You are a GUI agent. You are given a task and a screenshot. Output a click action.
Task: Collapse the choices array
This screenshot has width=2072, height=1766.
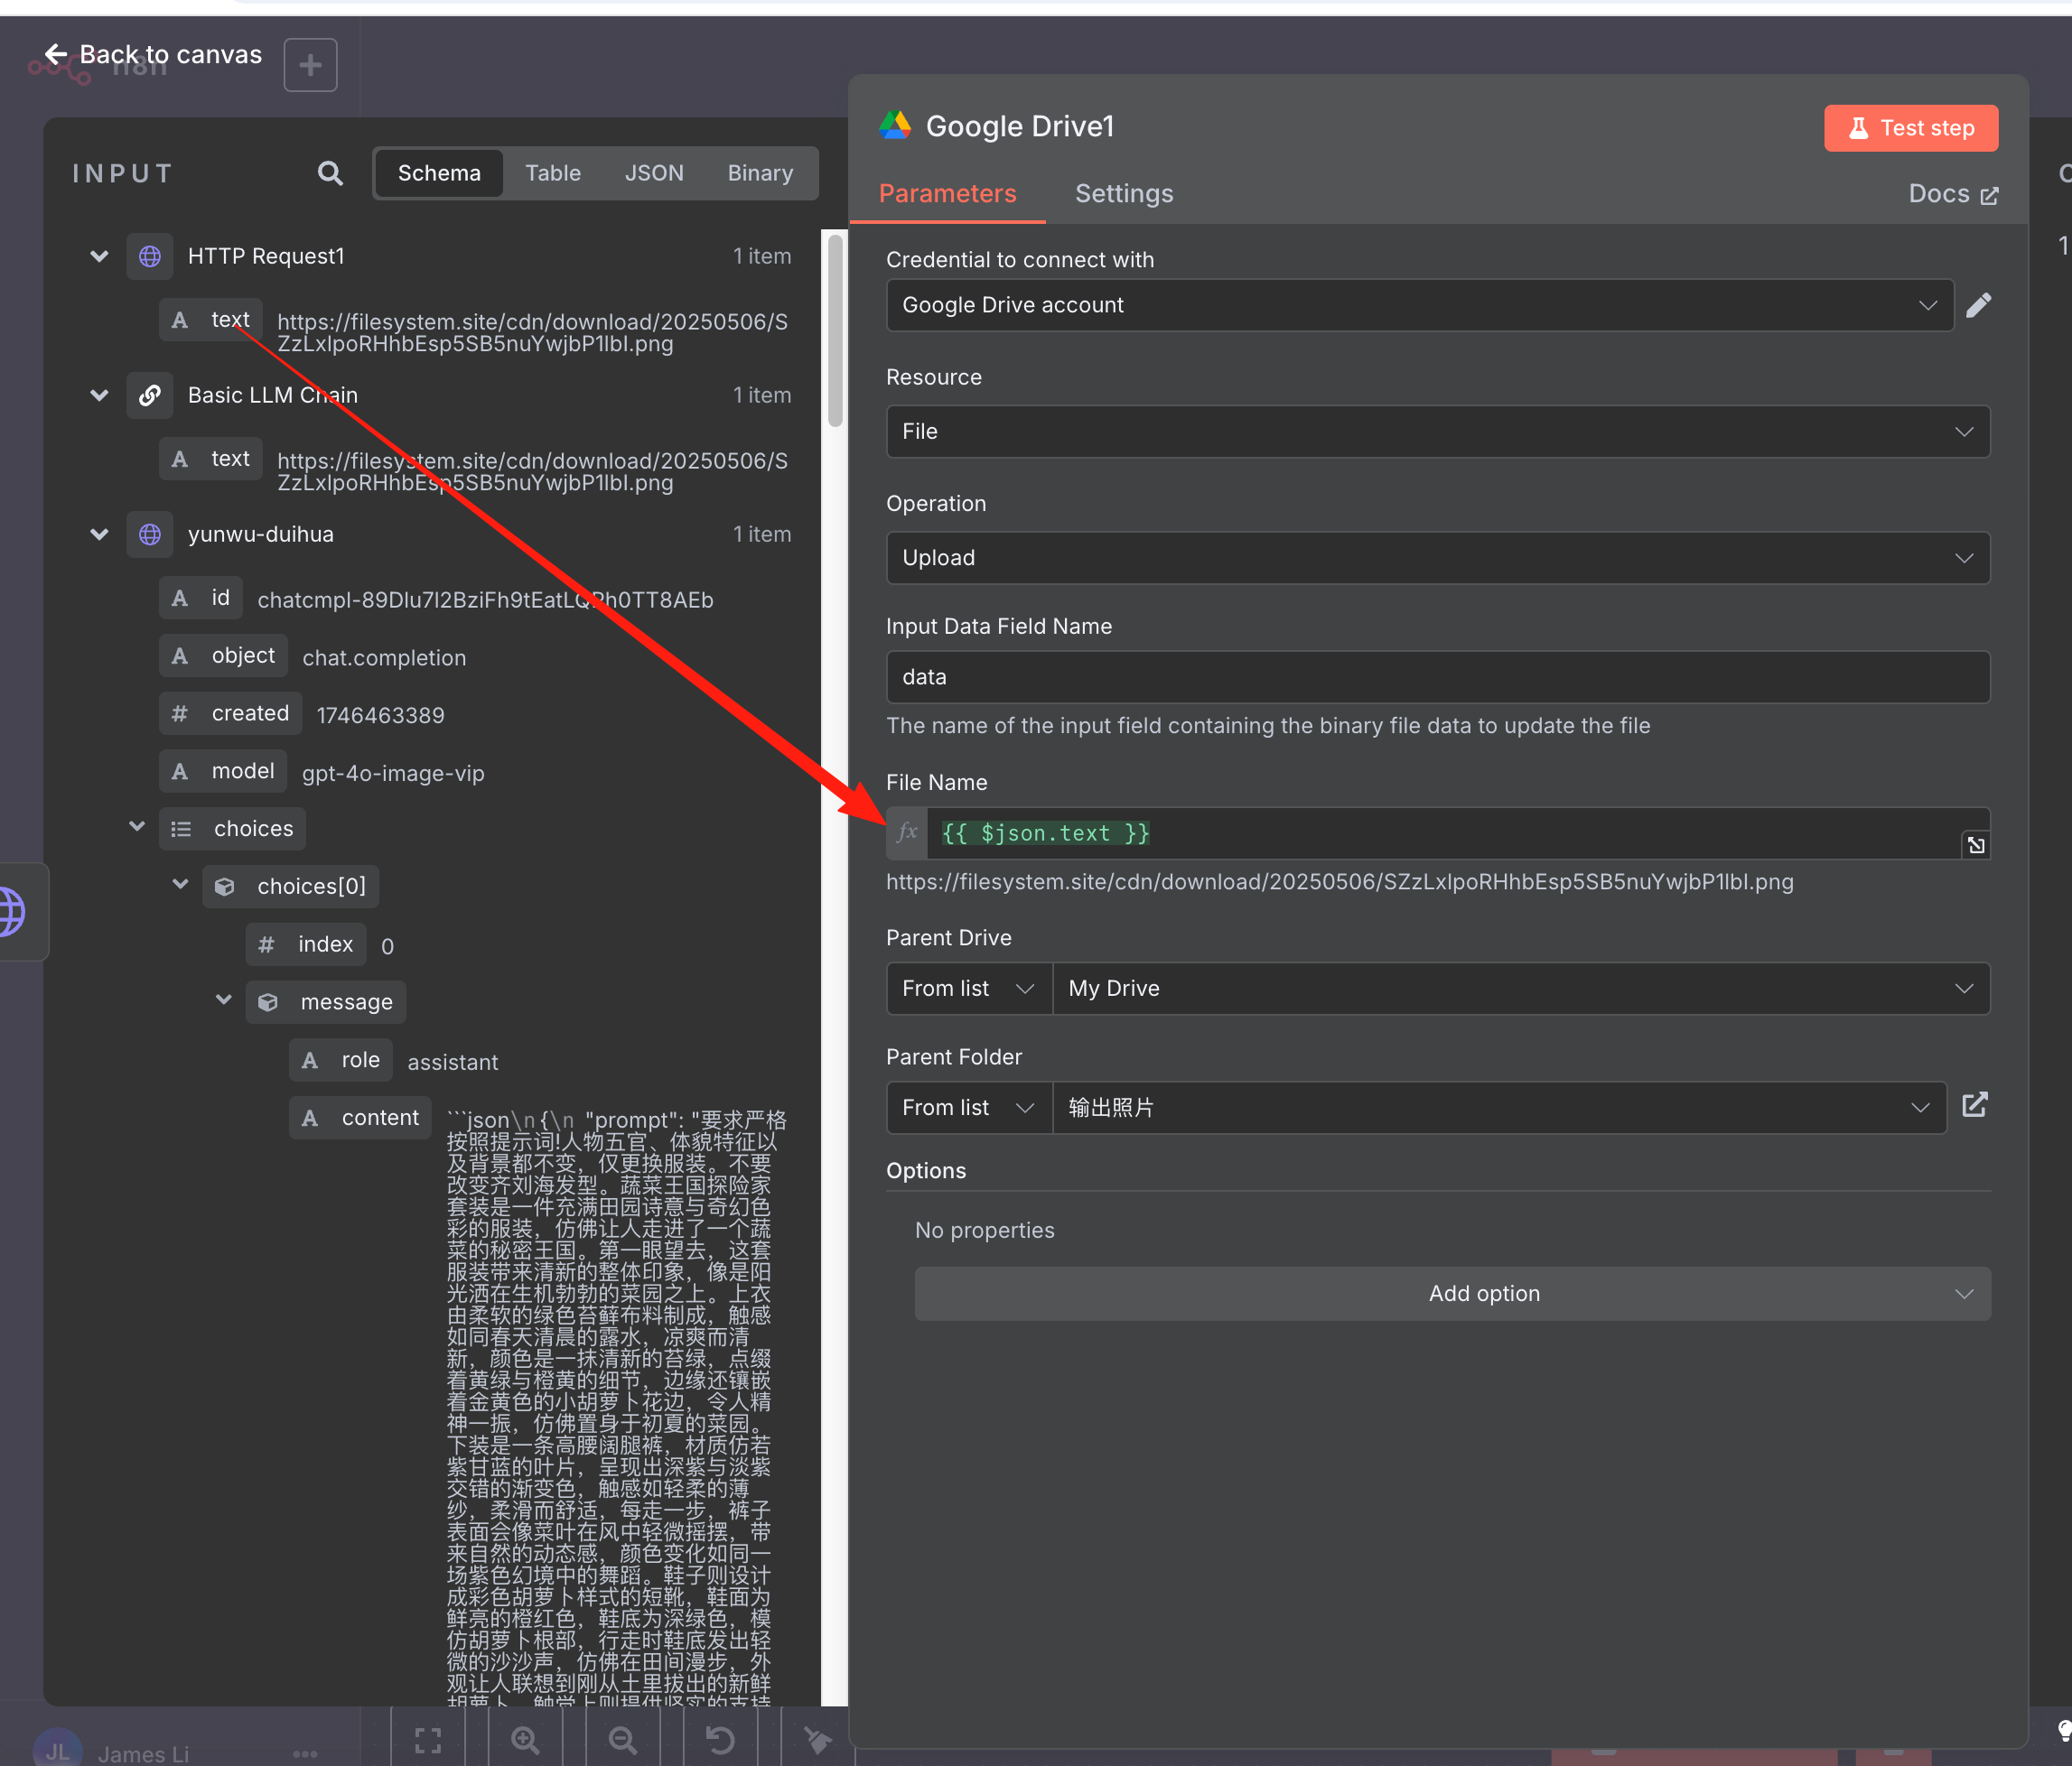coord(137,826)
